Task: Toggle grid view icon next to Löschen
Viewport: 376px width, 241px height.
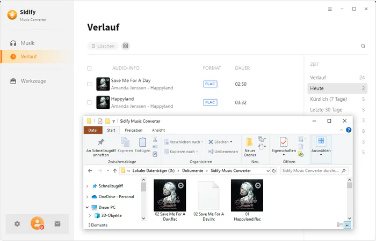Action: (126, 46)
